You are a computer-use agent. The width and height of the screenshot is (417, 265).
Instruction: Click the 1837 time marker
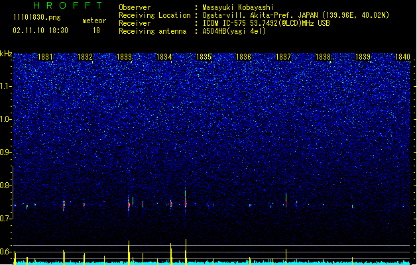coord(283,57)
